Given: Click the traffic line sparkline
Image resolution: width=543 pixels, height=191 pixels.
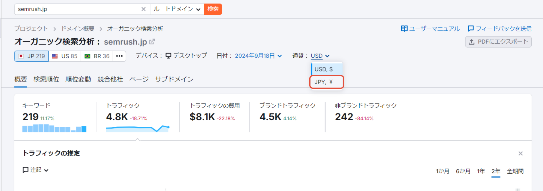Looking at the screenshot, I should pyautogui.click(x=138, y=129).
